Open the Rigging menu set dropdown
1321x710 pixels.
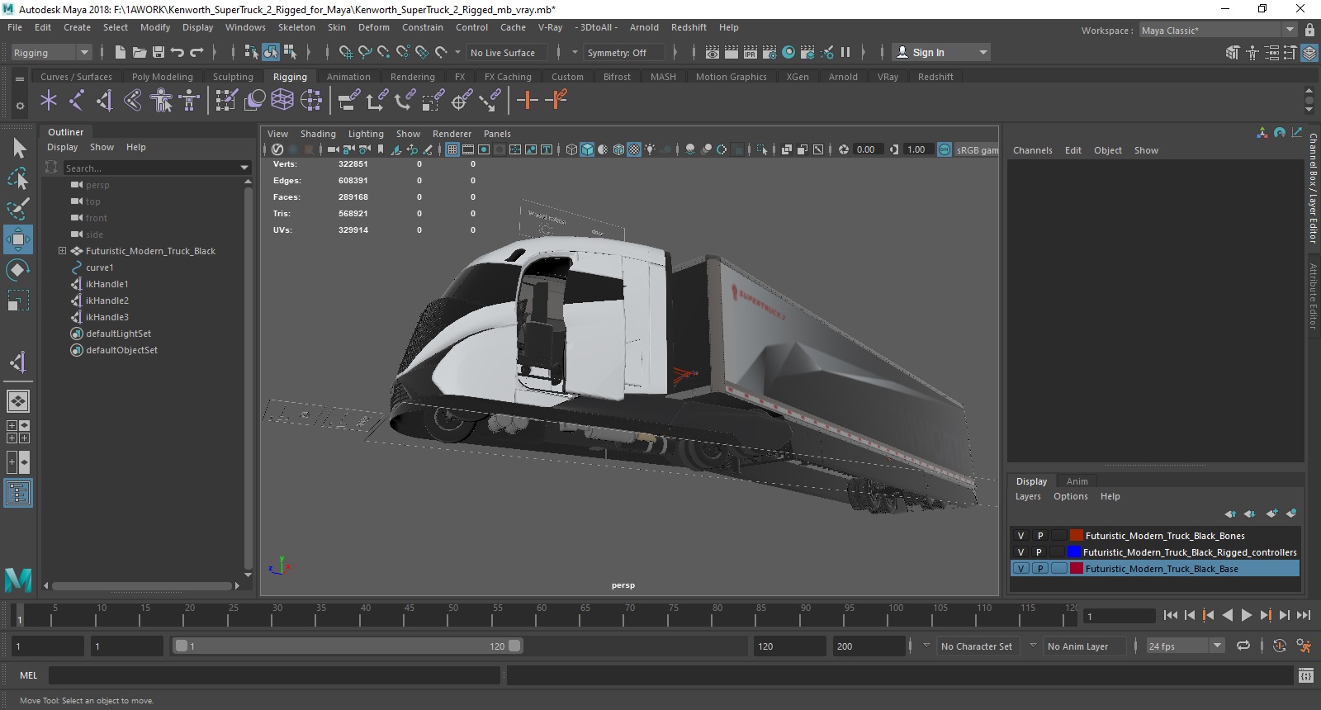(x=51, y=52)
